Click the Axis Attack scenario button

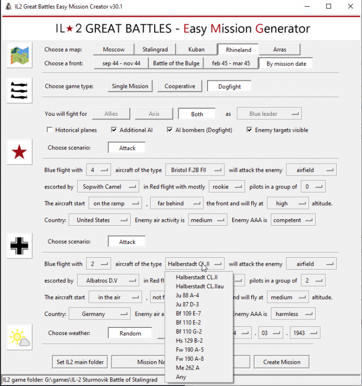[x=127, y=242]
